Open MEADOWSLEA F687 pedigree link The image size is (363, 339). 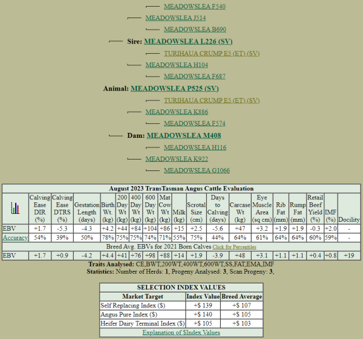point(195,76)
